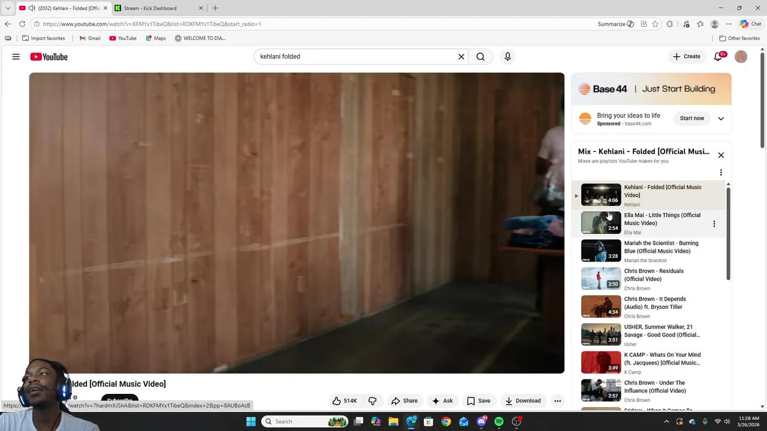Share the video

click(404, 401)
